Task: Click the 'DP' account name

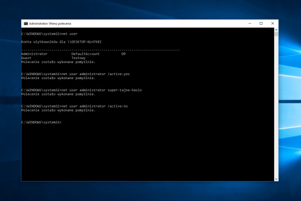Action: [x=124, y=54]
